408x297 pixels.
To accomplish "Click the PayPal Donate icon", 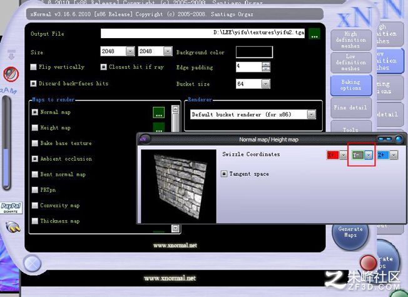I will click(x=11, y=208).
